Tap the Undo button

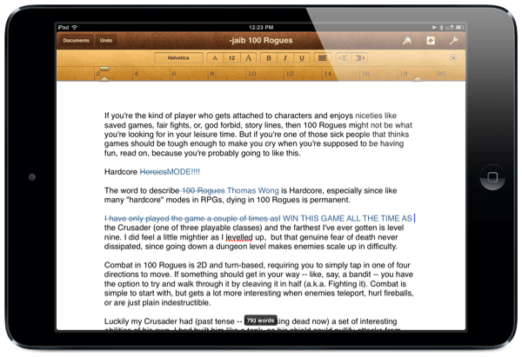click(x=106, y=41)
